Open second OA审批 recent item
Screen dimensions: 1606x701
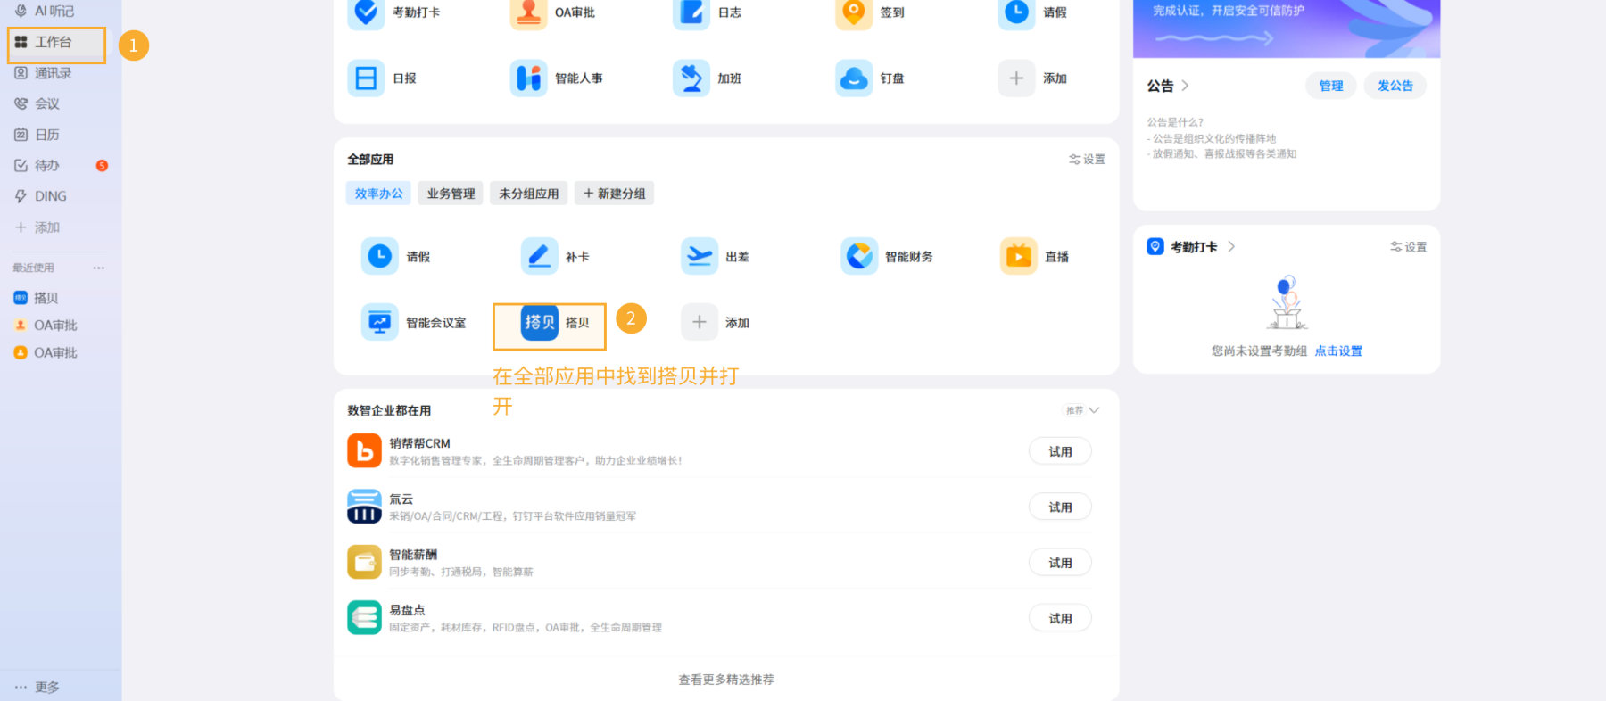[x=46, y=353]
